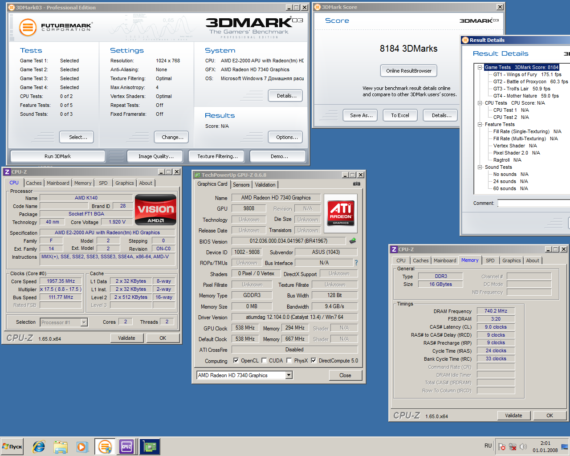The height and width of the screenshot is (456, 570).
Task: Click the Action Center flag tray icon
Action: [502, 447]
